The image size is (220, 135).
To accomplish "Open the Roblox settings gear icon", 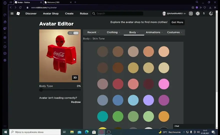I will tap(211, 13).
